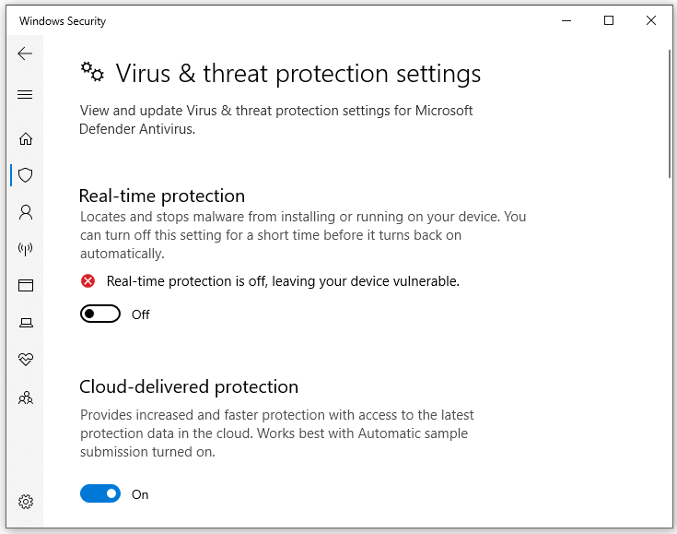
Task: Open the Home icon in sidebar
Action: coord(26,138)
